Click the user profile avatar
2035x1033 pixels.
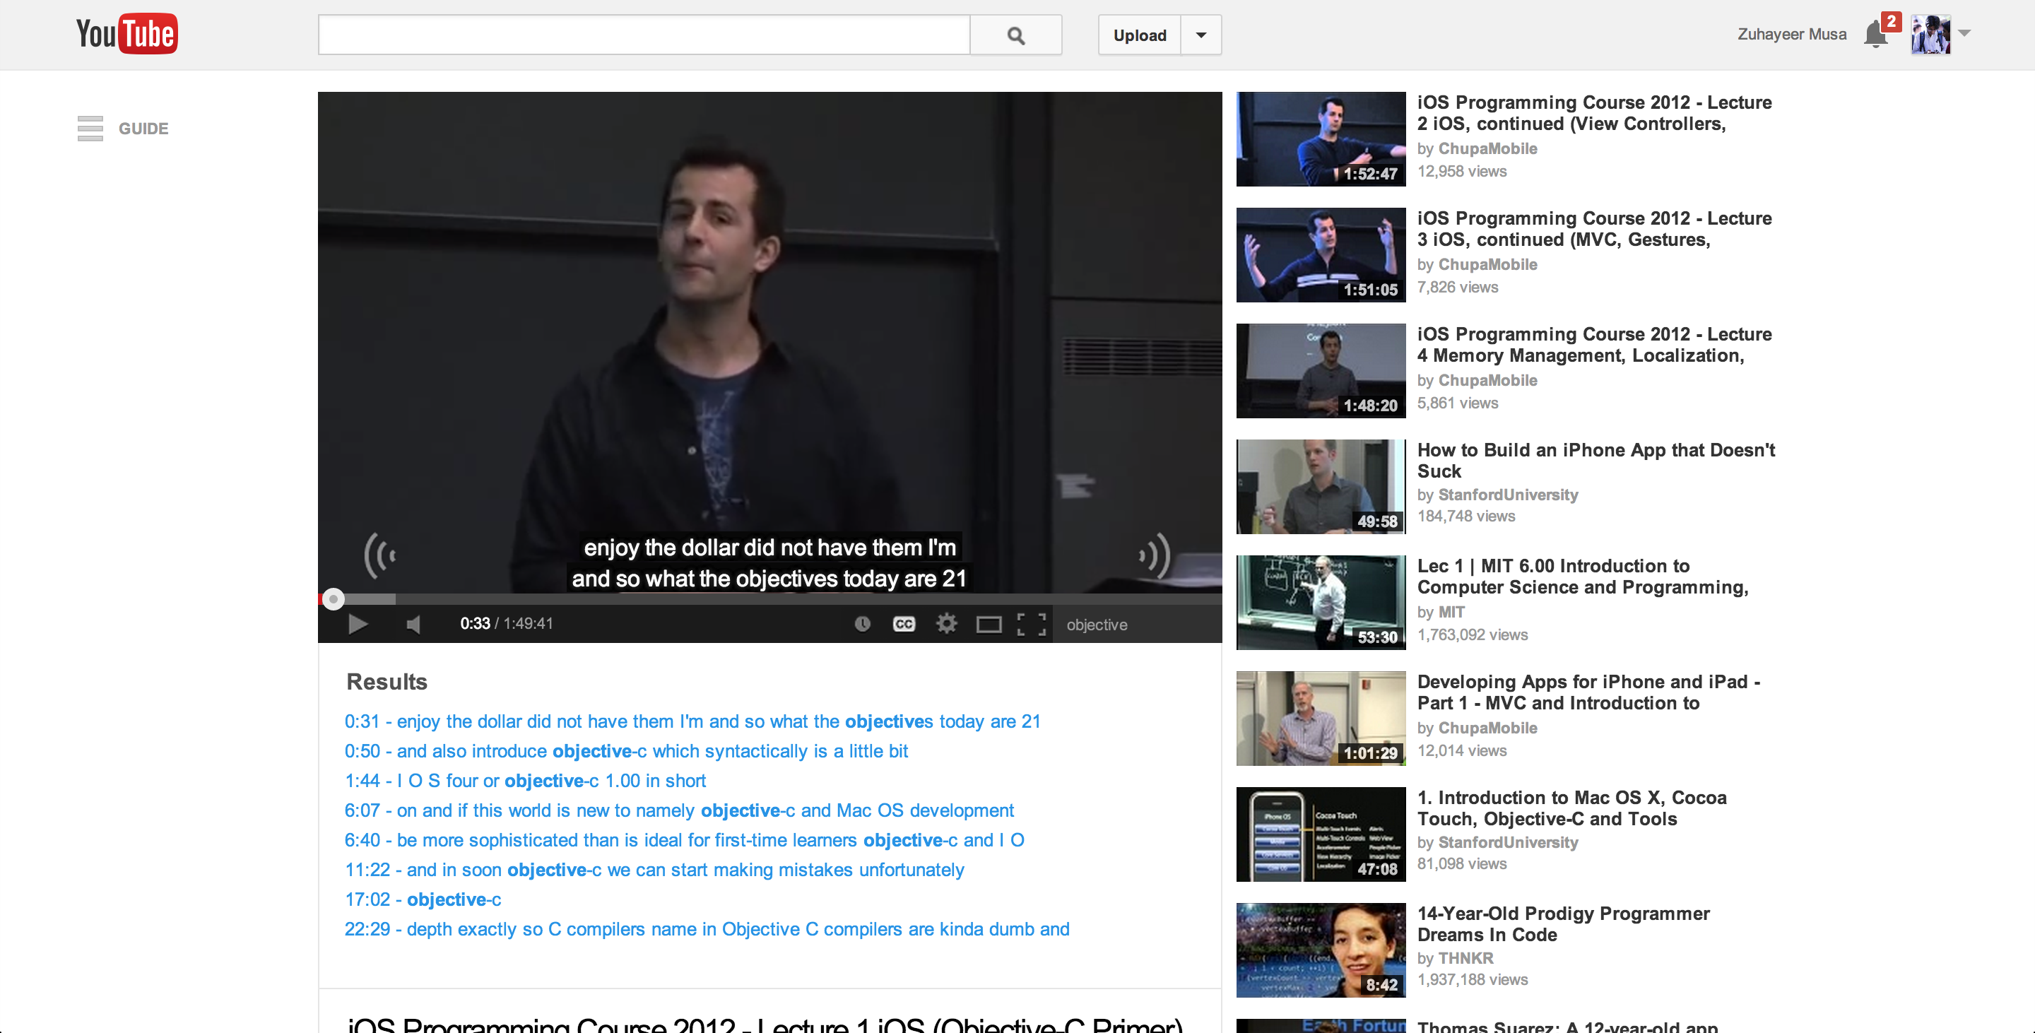pyautogui.click(x=1930, y=35)
